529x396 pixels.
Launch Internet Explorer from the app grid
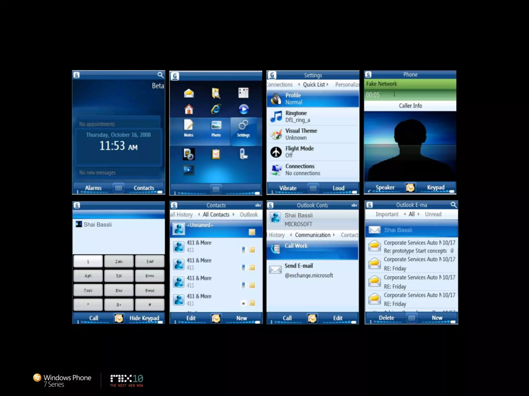click(x=216, y=109)
